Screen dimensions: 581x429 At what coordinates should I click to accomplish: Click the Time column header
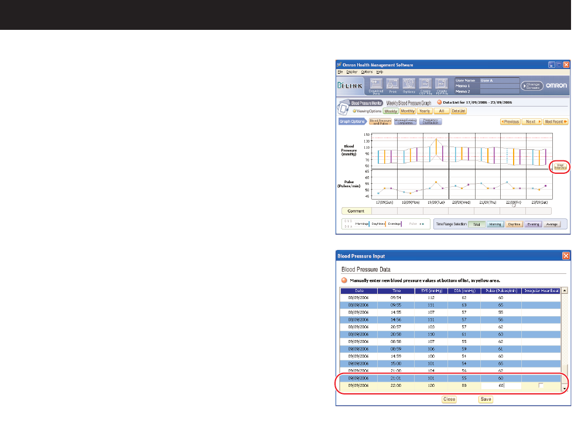click(x=396, y=291)
